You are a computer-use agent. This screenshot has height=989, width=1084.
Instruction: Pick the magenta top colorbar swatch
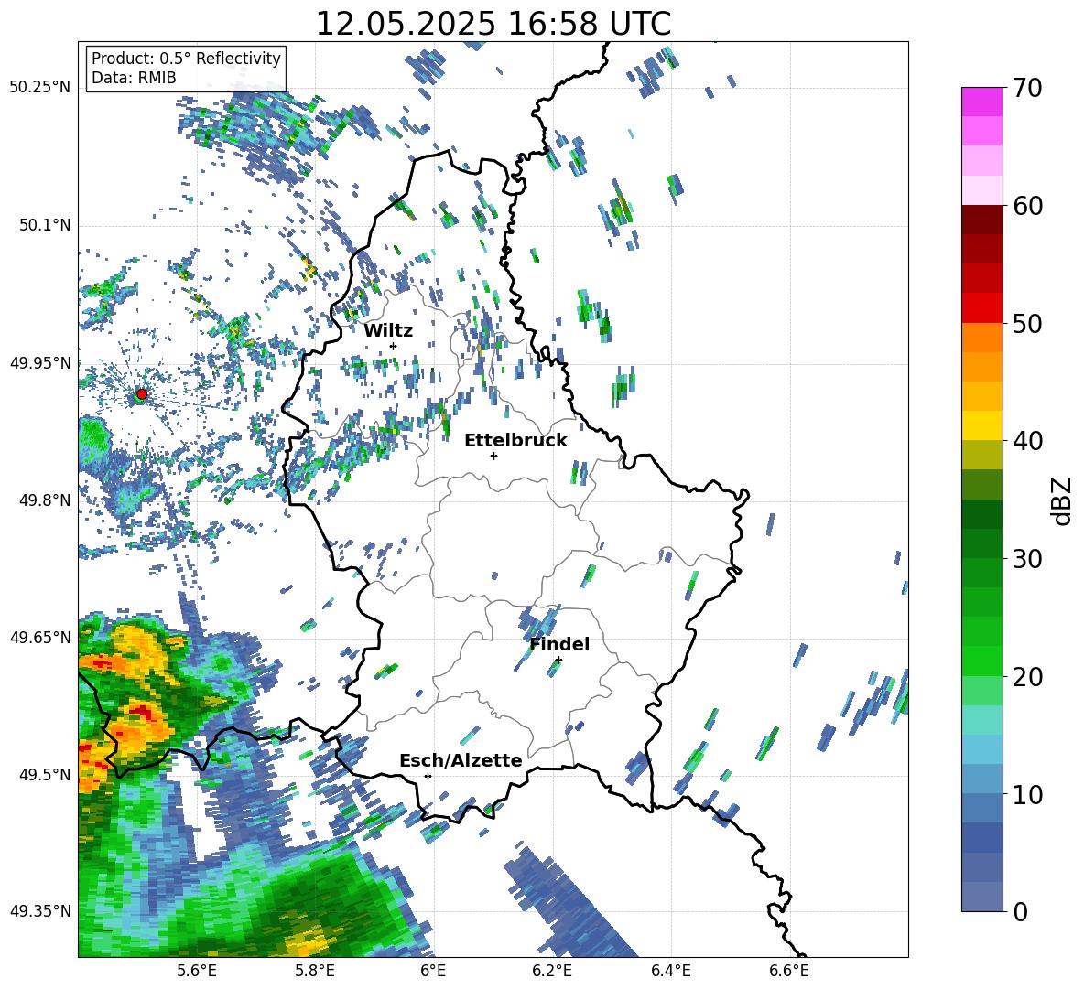[x=981, y=102]
